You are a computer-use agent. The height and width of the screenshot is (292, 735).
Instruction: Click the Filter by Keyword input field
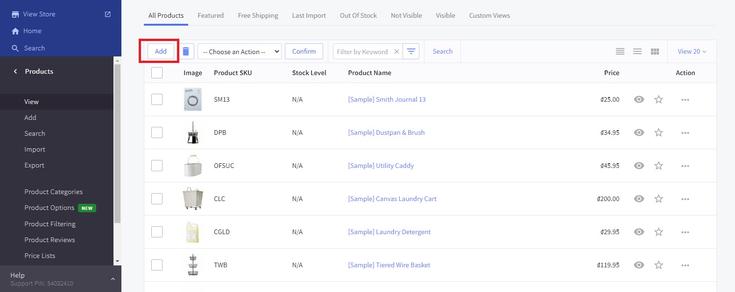point(362,52)
